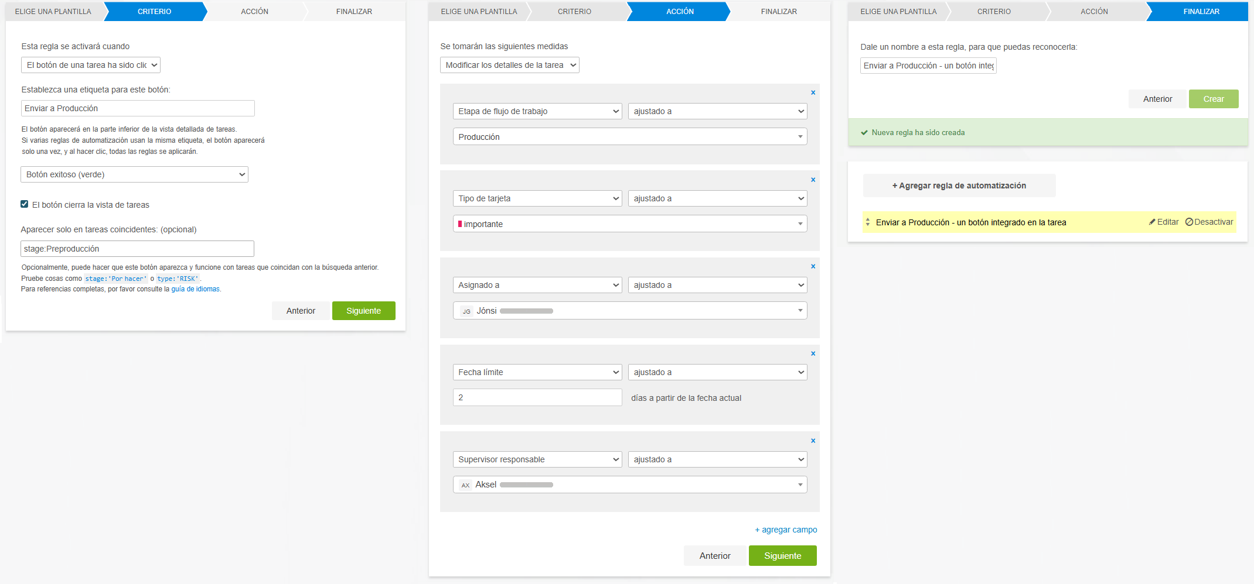
Task: Open the importante card type dropdown
Action: click(x=629, y=224)
